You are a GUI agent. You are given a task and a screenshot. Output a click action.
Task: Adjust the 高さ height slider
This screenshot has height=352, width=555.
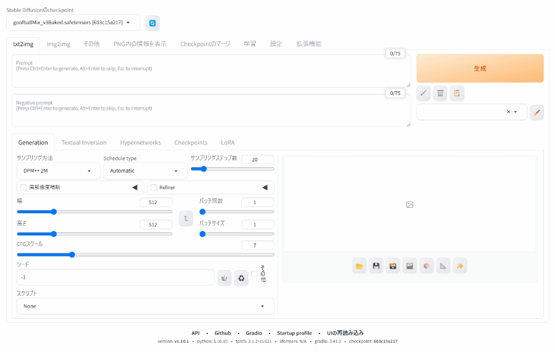(94, 234)
